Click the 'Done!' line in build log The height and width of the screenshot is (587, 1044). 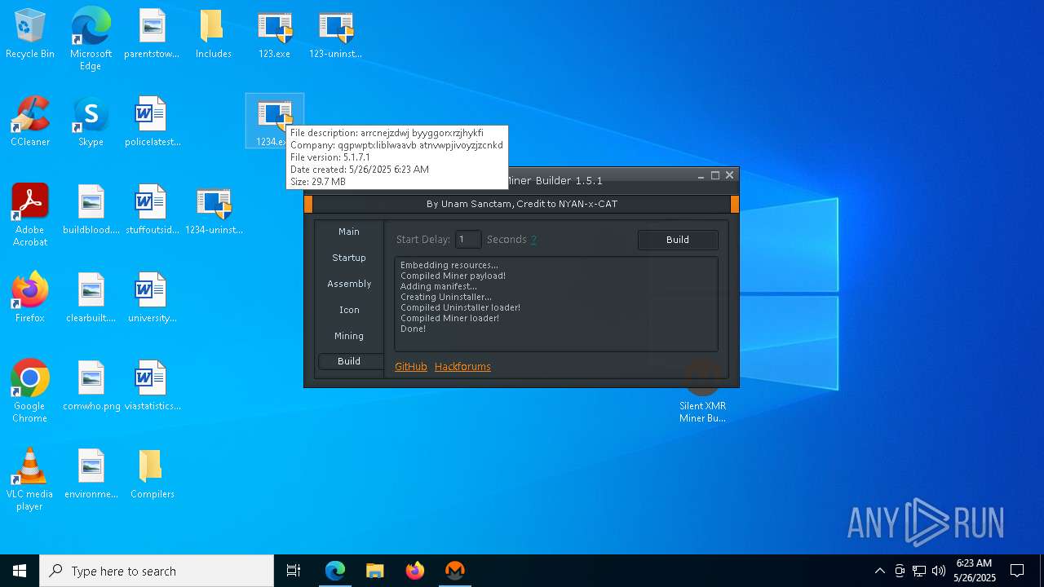pyautogui.click(x=413, y=329)
